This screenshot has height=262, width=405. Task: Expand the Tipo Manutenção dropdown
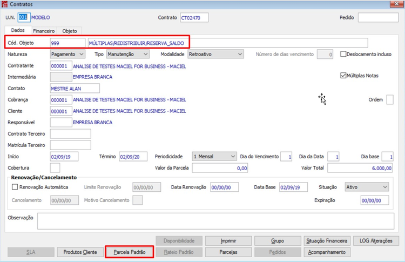click(x=127, y=54)
